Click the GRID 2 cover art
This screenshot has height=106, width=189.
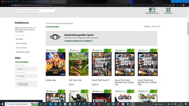coord(102,96)
